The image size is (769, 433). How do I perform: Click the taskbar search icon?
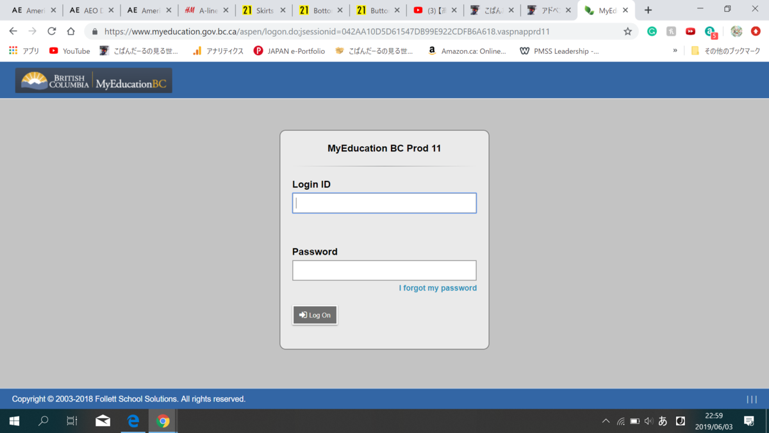[44, 421]
